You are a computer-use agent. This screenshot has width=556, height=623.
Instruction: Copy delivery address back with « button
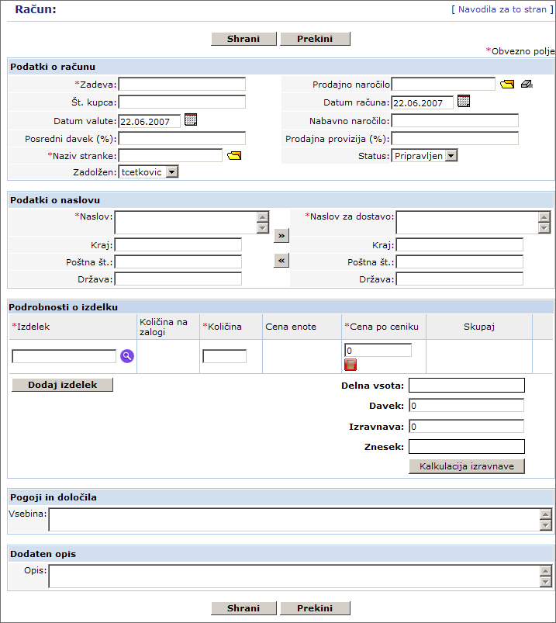point(281,261)
